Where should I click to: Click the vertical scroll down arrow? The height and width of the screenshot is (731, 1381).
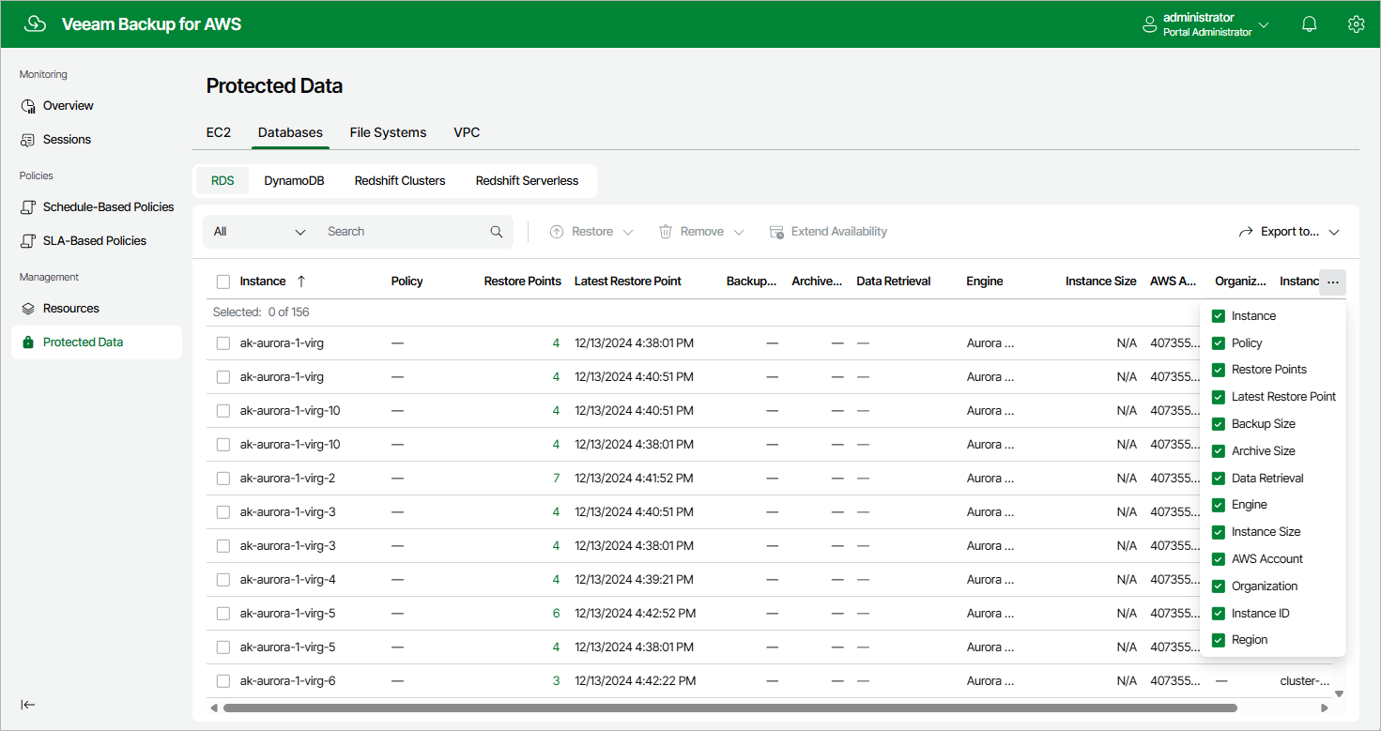pos(1340,694)
